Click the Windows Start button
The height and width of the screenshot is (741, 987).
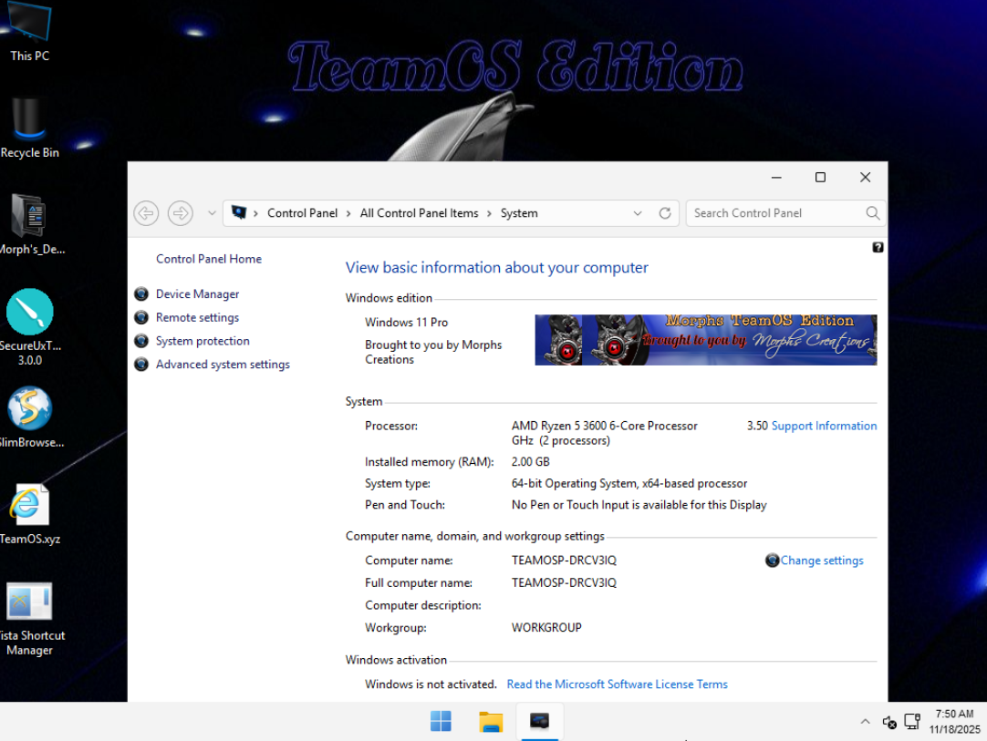pyautogui.click(x=441, y=722)
